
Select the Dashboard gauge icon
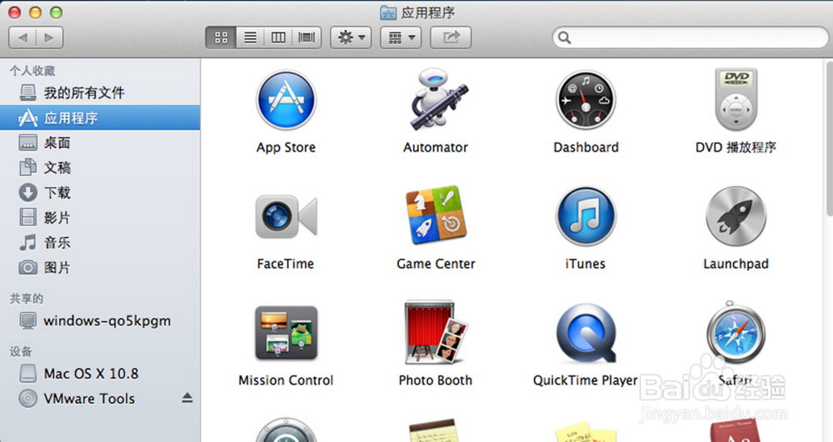pyautogui.click(x=586, y=100)
